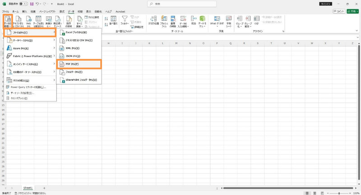Toggle the フィルター (Filter) funnel
This screenshot has width=361, height=195.
125,20
